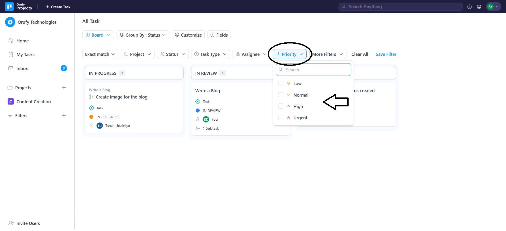
Task: Open the Task Type filter dropdown
Action: point(210,54)
